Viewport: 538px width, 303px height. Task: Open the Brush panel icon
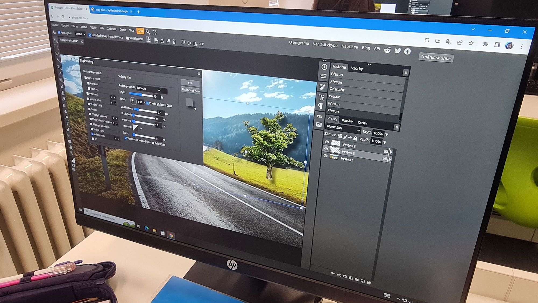[322, 87]
